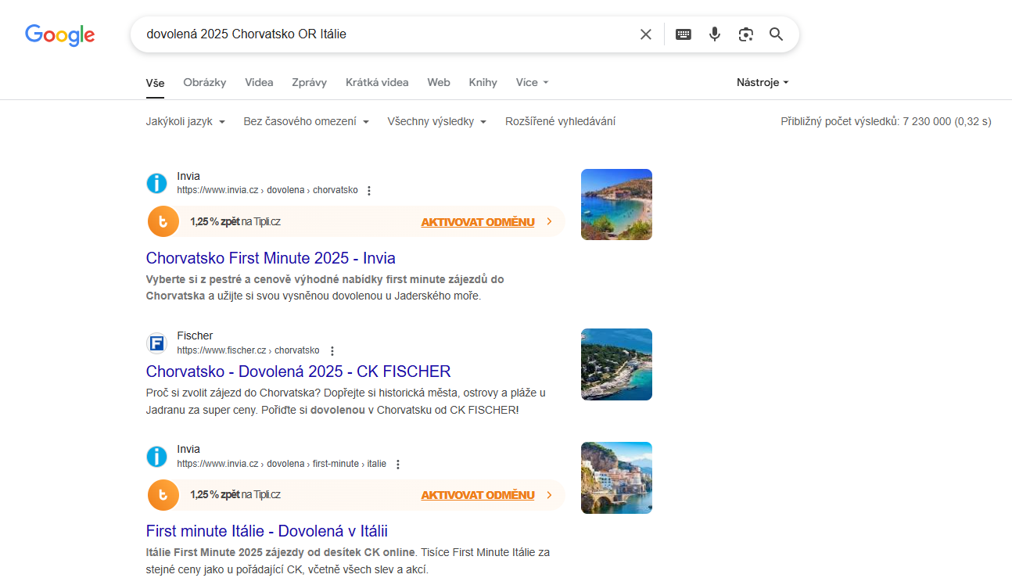Open the Krátká videa tab
This screenshot has height=585, width=1012.
click(x=377, y=82)
